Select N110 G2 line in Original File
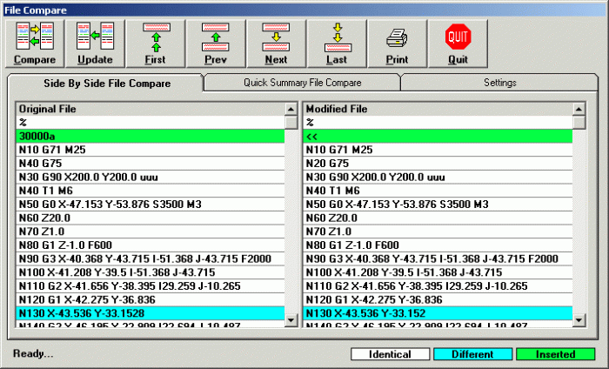The image size is (609, 369). [x=151, y=285]
